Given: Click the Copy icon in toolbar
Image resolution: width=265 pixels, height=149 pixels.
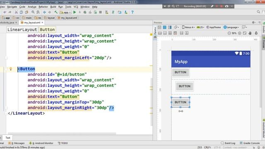Looking at the screenshot, I should pos(21,12).
